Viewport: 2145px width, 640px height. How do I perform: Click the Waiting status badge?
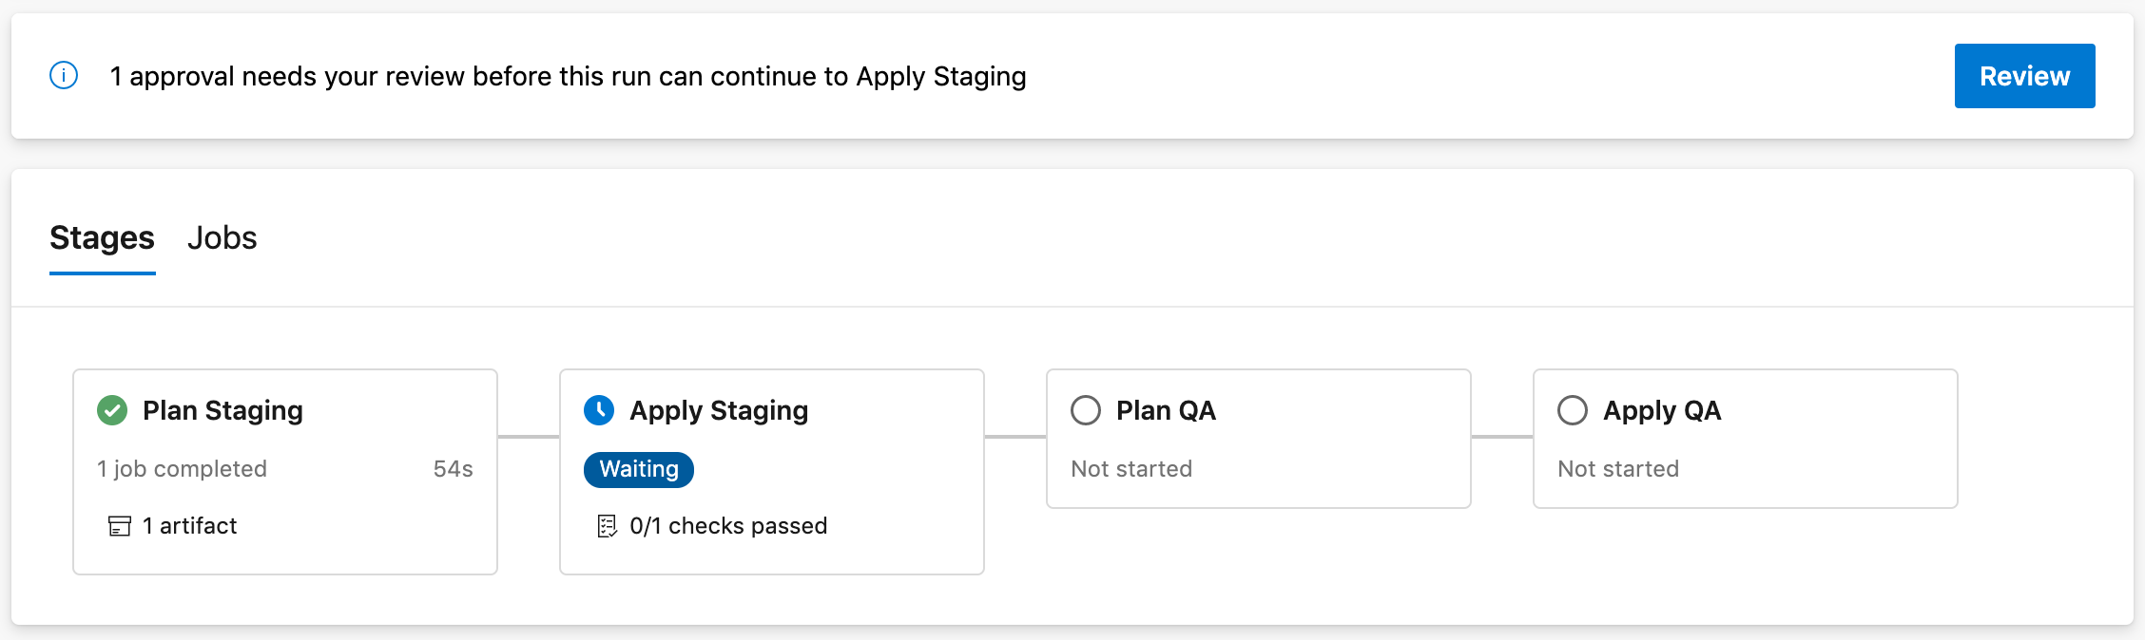(x=639, y=470)
